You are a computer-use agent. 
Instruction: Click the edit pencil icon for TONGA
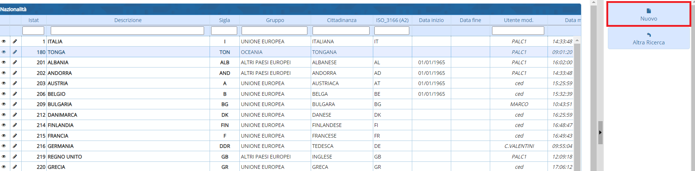point(15,52)
